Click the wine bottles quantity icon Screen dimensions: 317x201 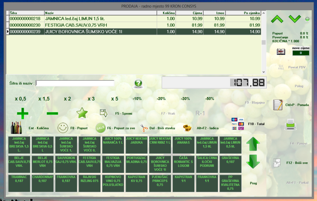pyautogui.click(x=16, y=128)
